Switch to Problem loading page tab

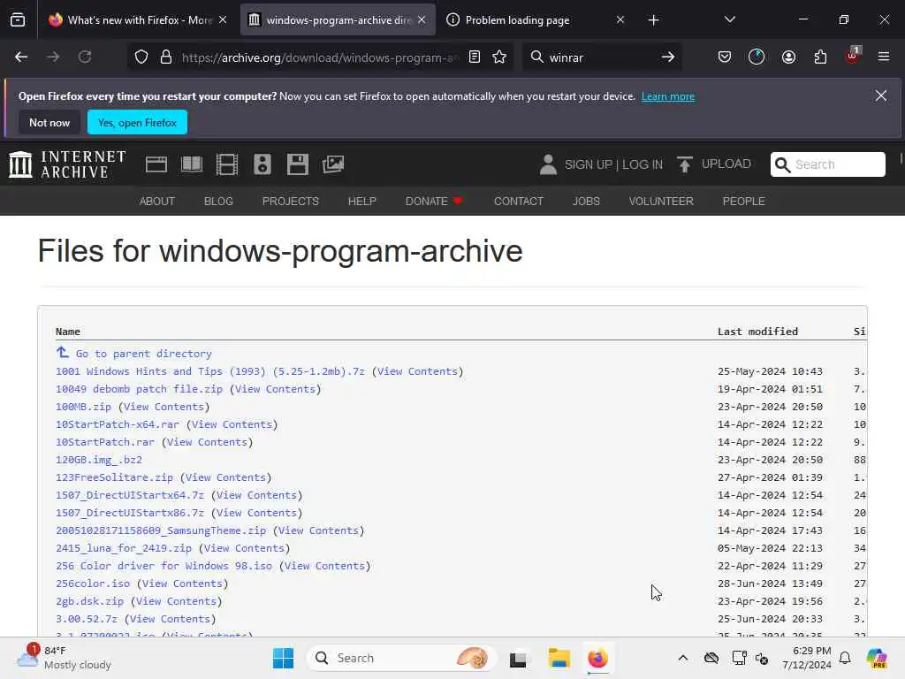click(536, 20)
